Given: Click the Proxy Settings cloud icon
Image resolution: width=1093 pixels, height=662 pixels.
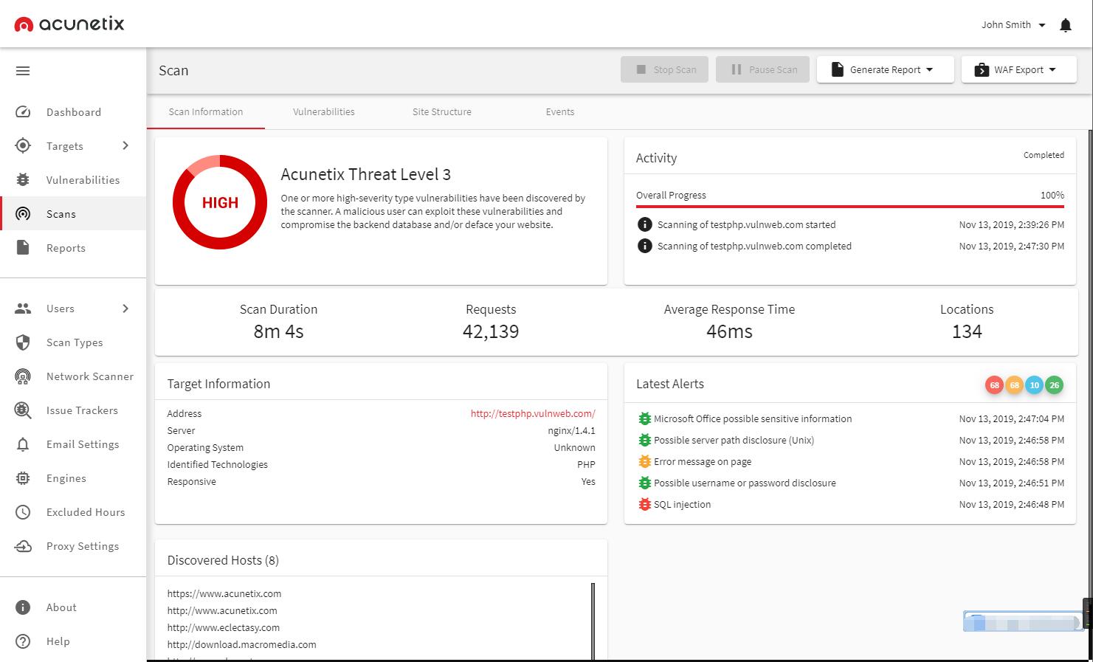Looking at the screenshot, I should coord(23,546).
